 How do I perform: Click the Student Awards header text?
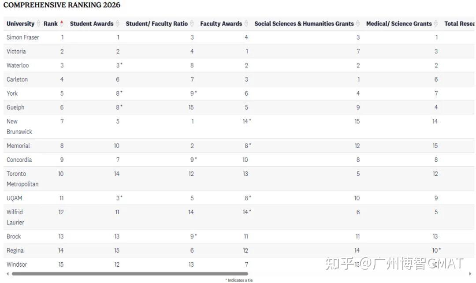click(x=92, y=24)
